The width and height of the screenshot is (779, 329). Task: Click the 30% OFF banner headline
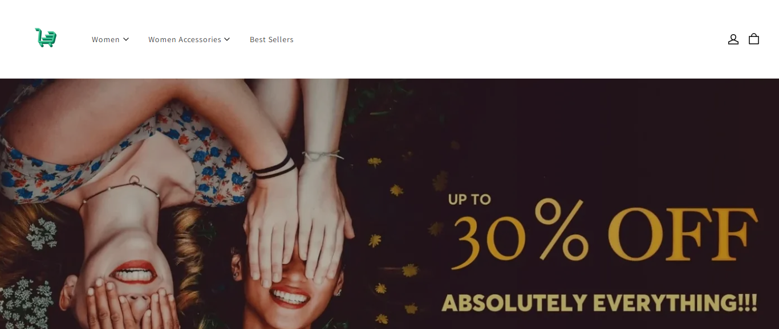point(604,235)
